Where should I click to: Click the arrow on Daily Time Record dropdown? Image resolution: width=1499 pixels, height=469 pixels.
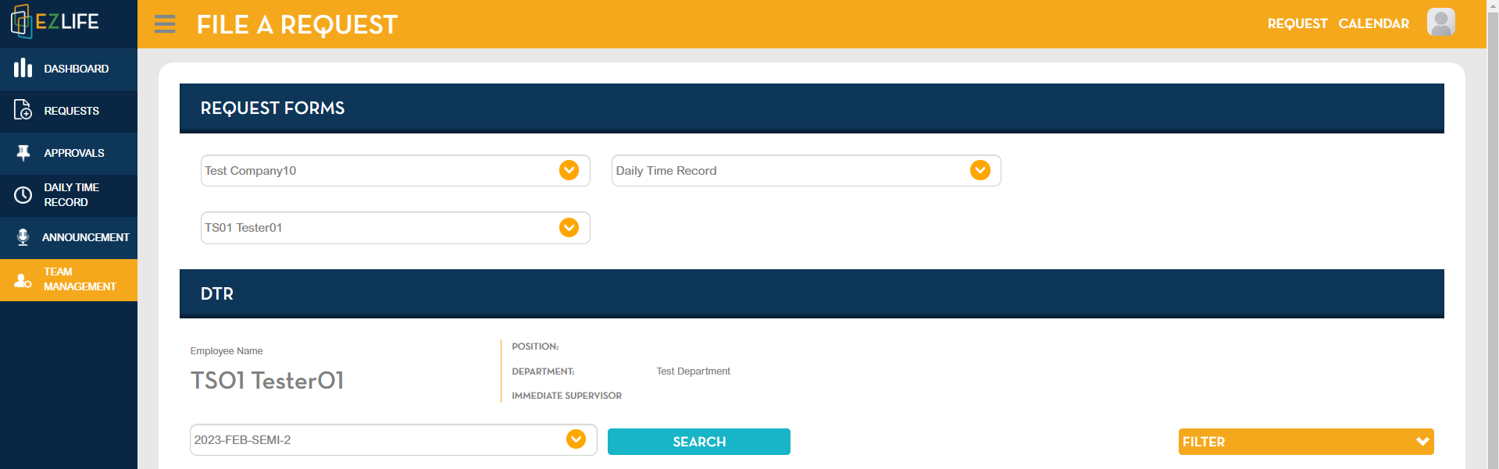980,170
